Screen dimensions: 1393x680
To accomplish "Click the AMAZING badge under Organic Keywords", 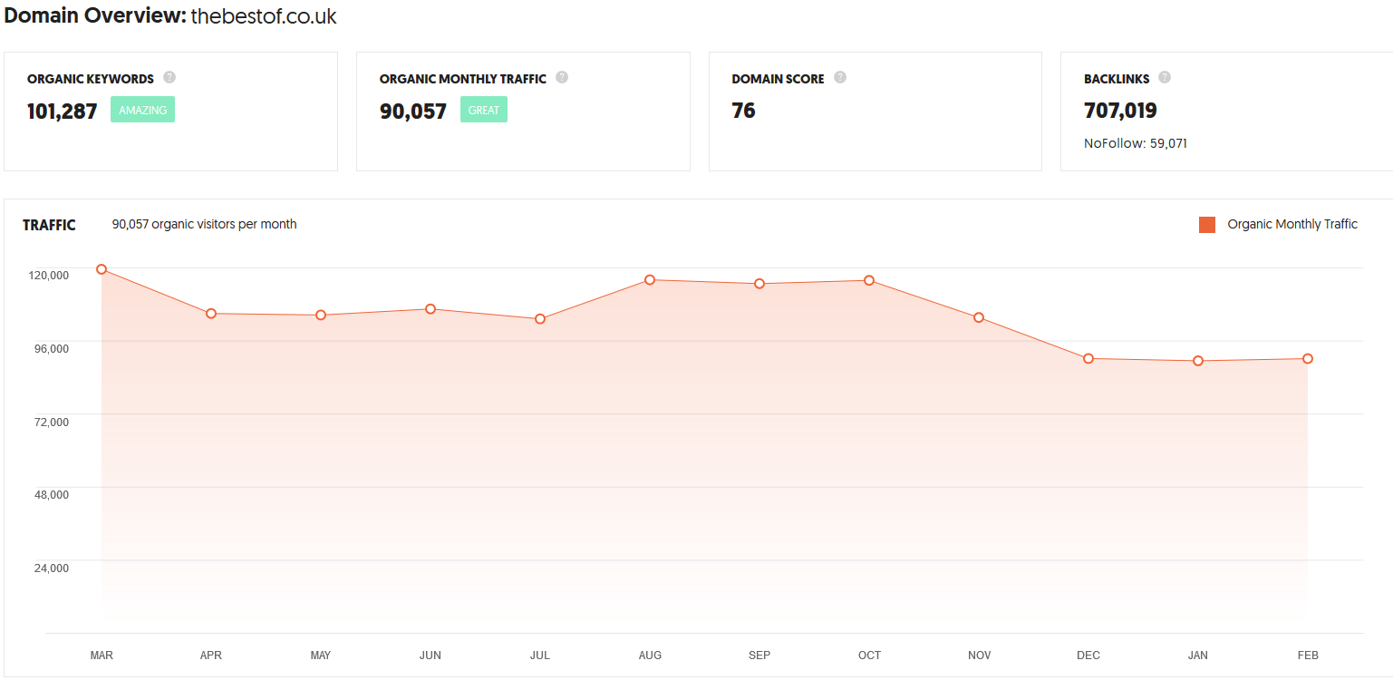I will pos(142,110).
